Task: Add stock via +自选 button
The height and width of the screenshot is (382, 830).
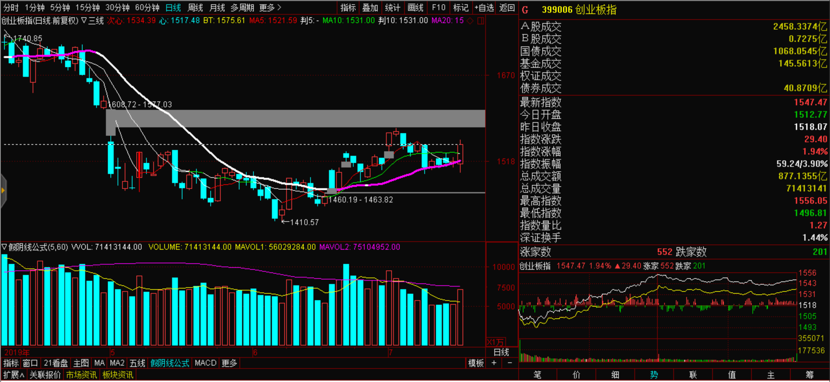Action: [484, 8]
